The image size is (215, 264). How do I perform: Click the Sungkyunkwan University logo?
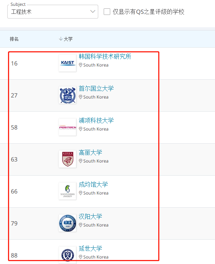[67, 191]
